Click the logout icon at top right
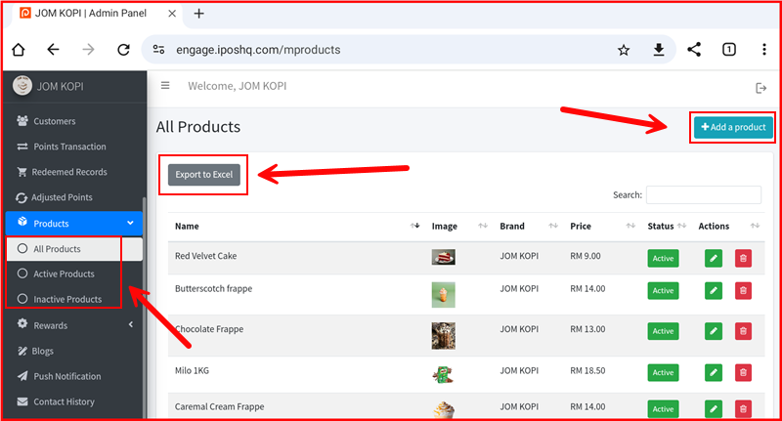This screenshot has height=421, width=782. [761, 88]
